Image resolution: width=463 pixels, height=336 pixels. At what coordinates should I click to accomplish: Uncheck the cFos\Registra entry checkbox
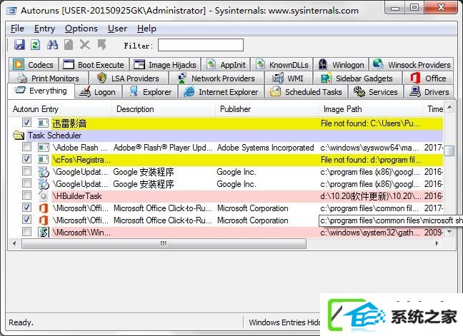click(x=26, y=159)
